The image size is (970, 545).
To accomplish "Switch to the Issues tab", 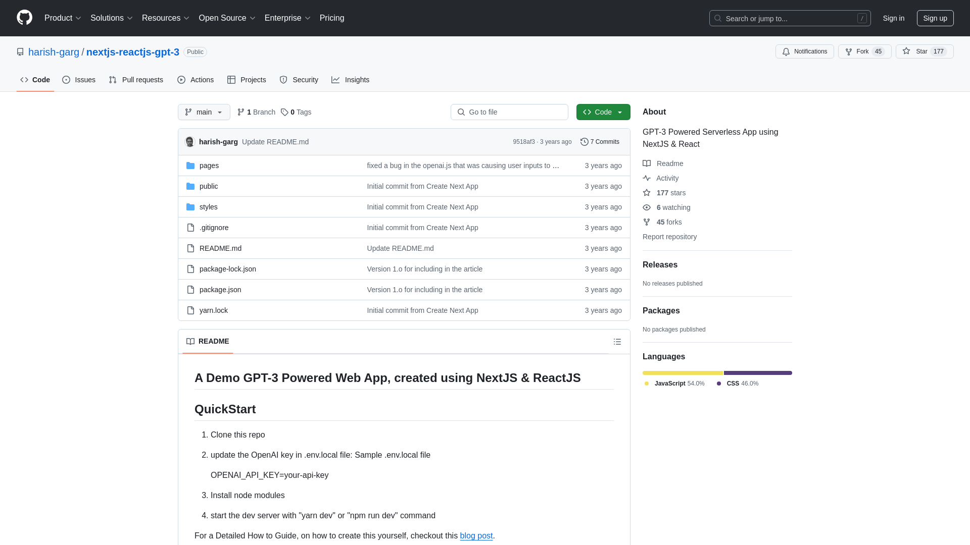I will [x=79, y=80].
